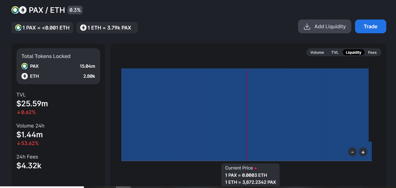Image resolution: width=396 pixels, height=188 pixels.
Task: Click ETH icon in Total Tokens Locked
Action: [24, 76]
